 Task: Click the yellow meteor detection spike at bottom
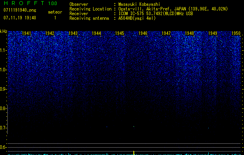(134, 153)
